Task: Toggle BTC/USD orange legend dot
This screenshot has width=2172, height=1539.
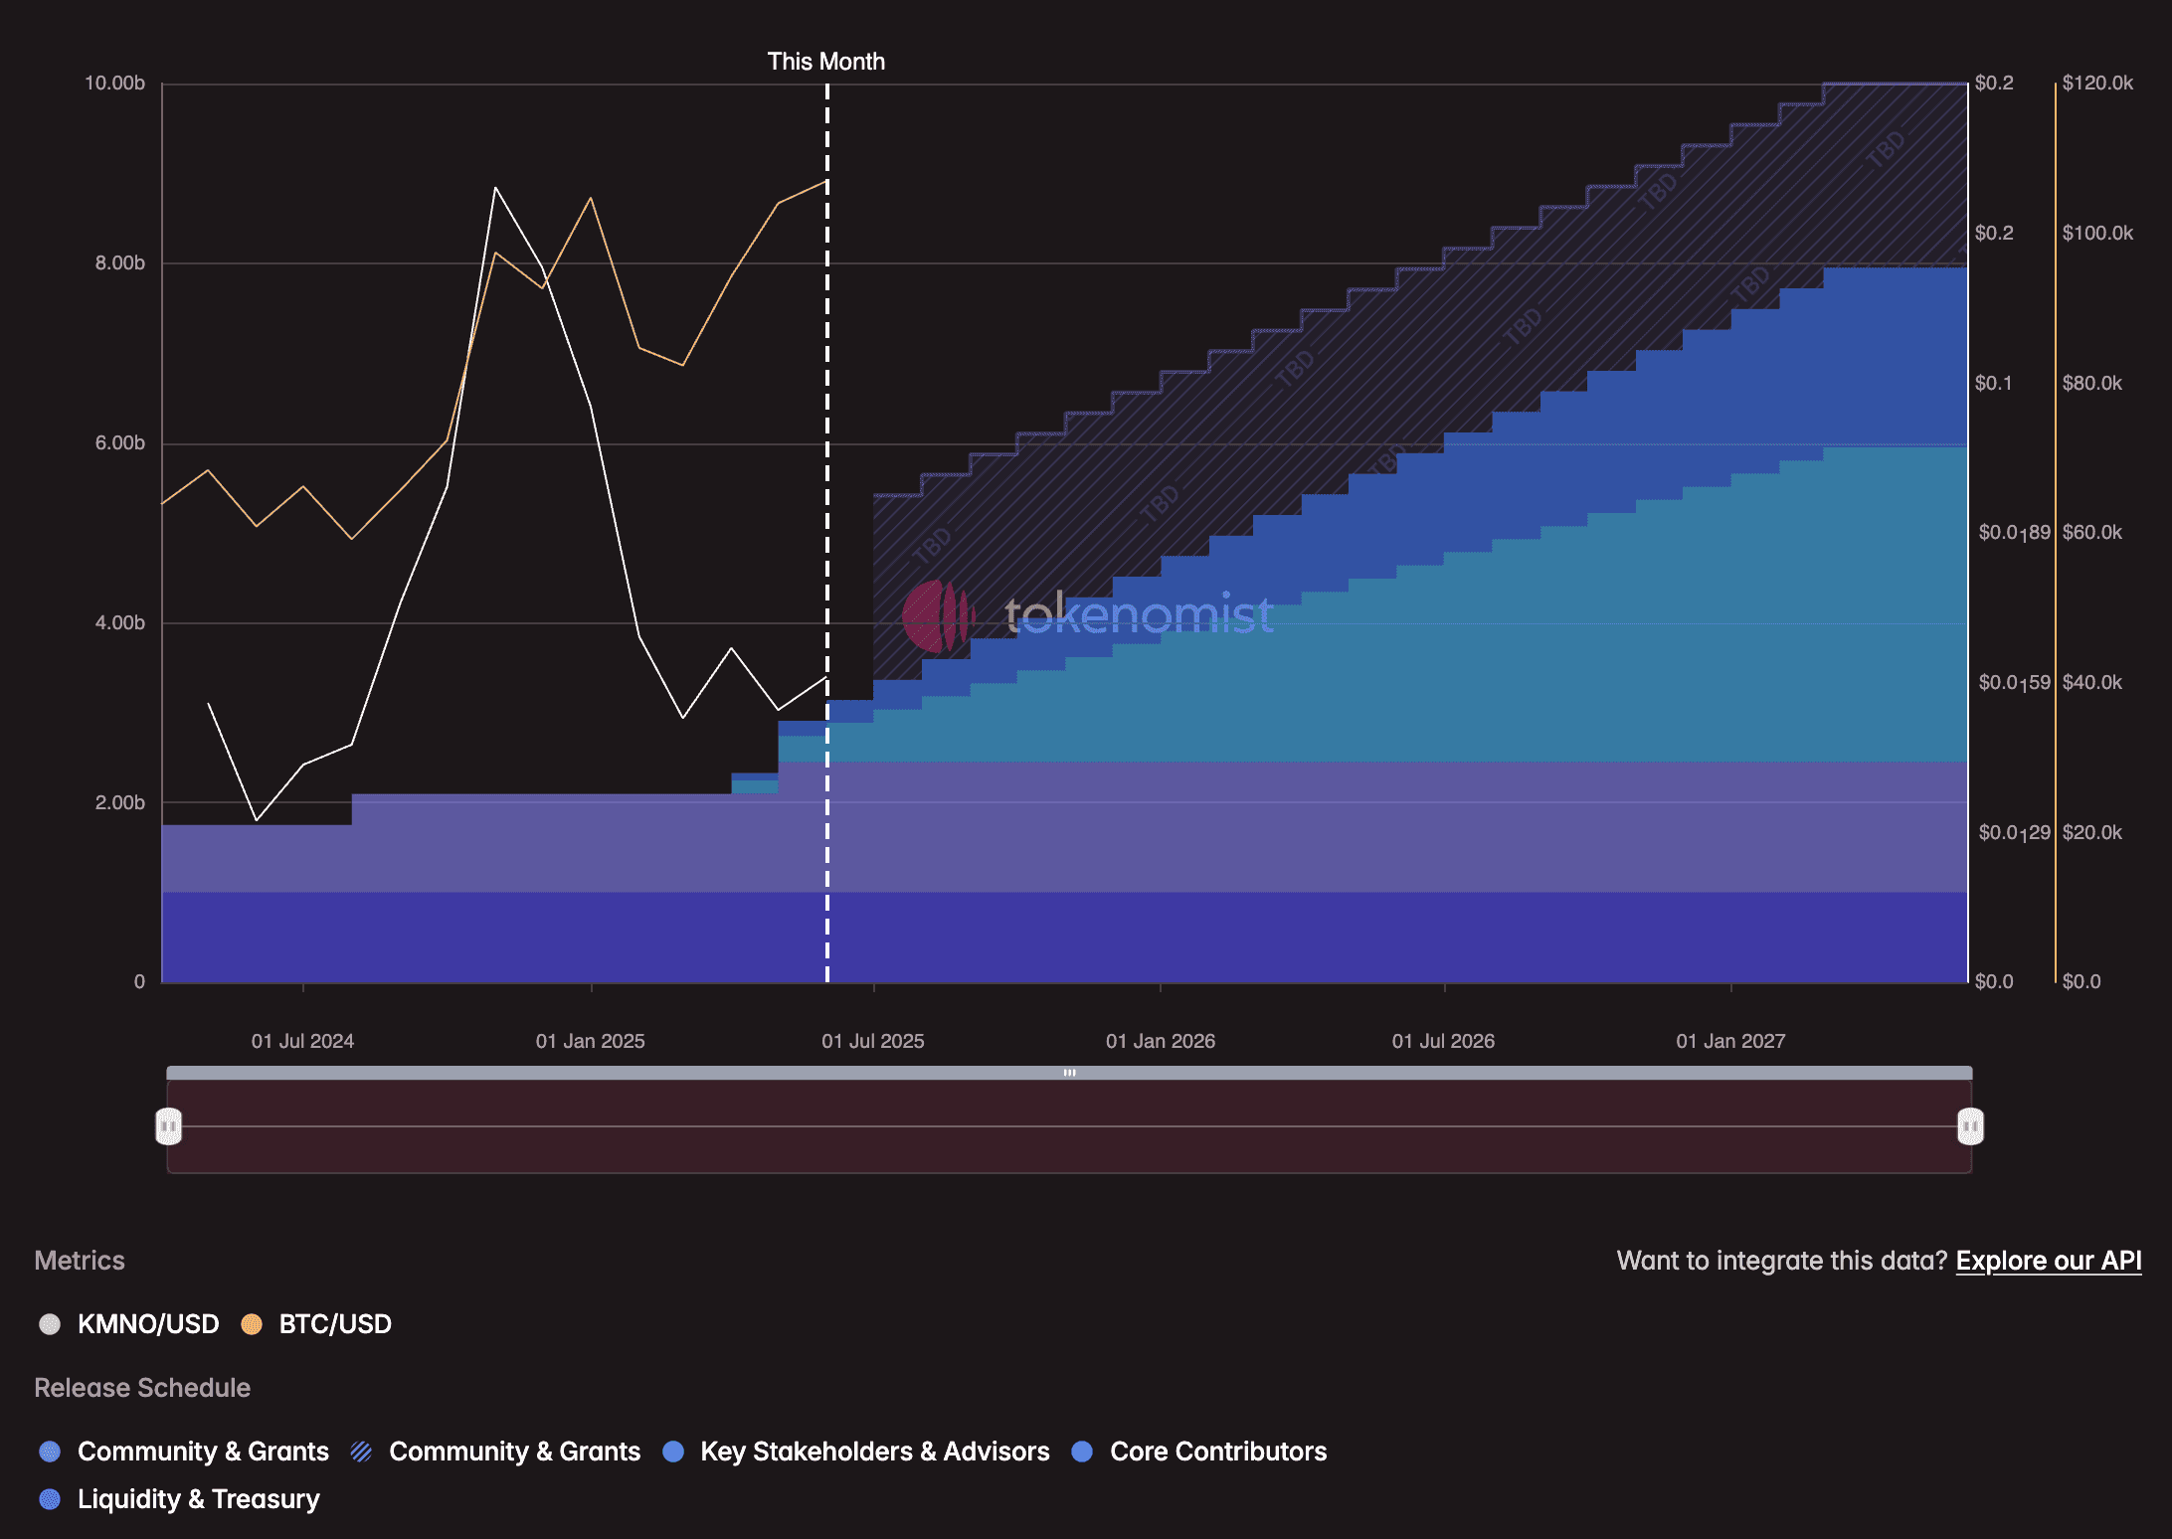Action: pos(252,1324)
